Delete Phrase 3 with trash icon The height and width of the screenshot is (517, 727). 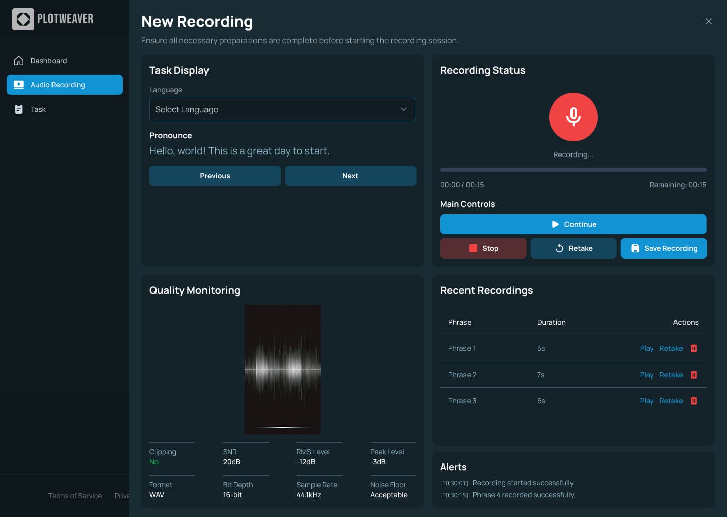[x=694, y=401]
